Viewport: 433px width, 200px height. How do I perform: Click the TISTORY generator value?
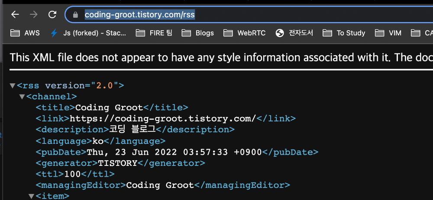(x=118, y=163)
